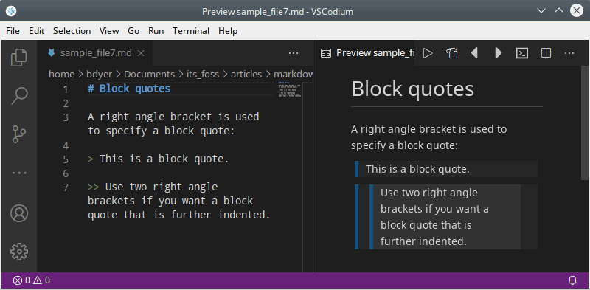Show additional views ellipsis in activity bar
The height and width of the screenshot is (290, 590).
pos(19,173)
